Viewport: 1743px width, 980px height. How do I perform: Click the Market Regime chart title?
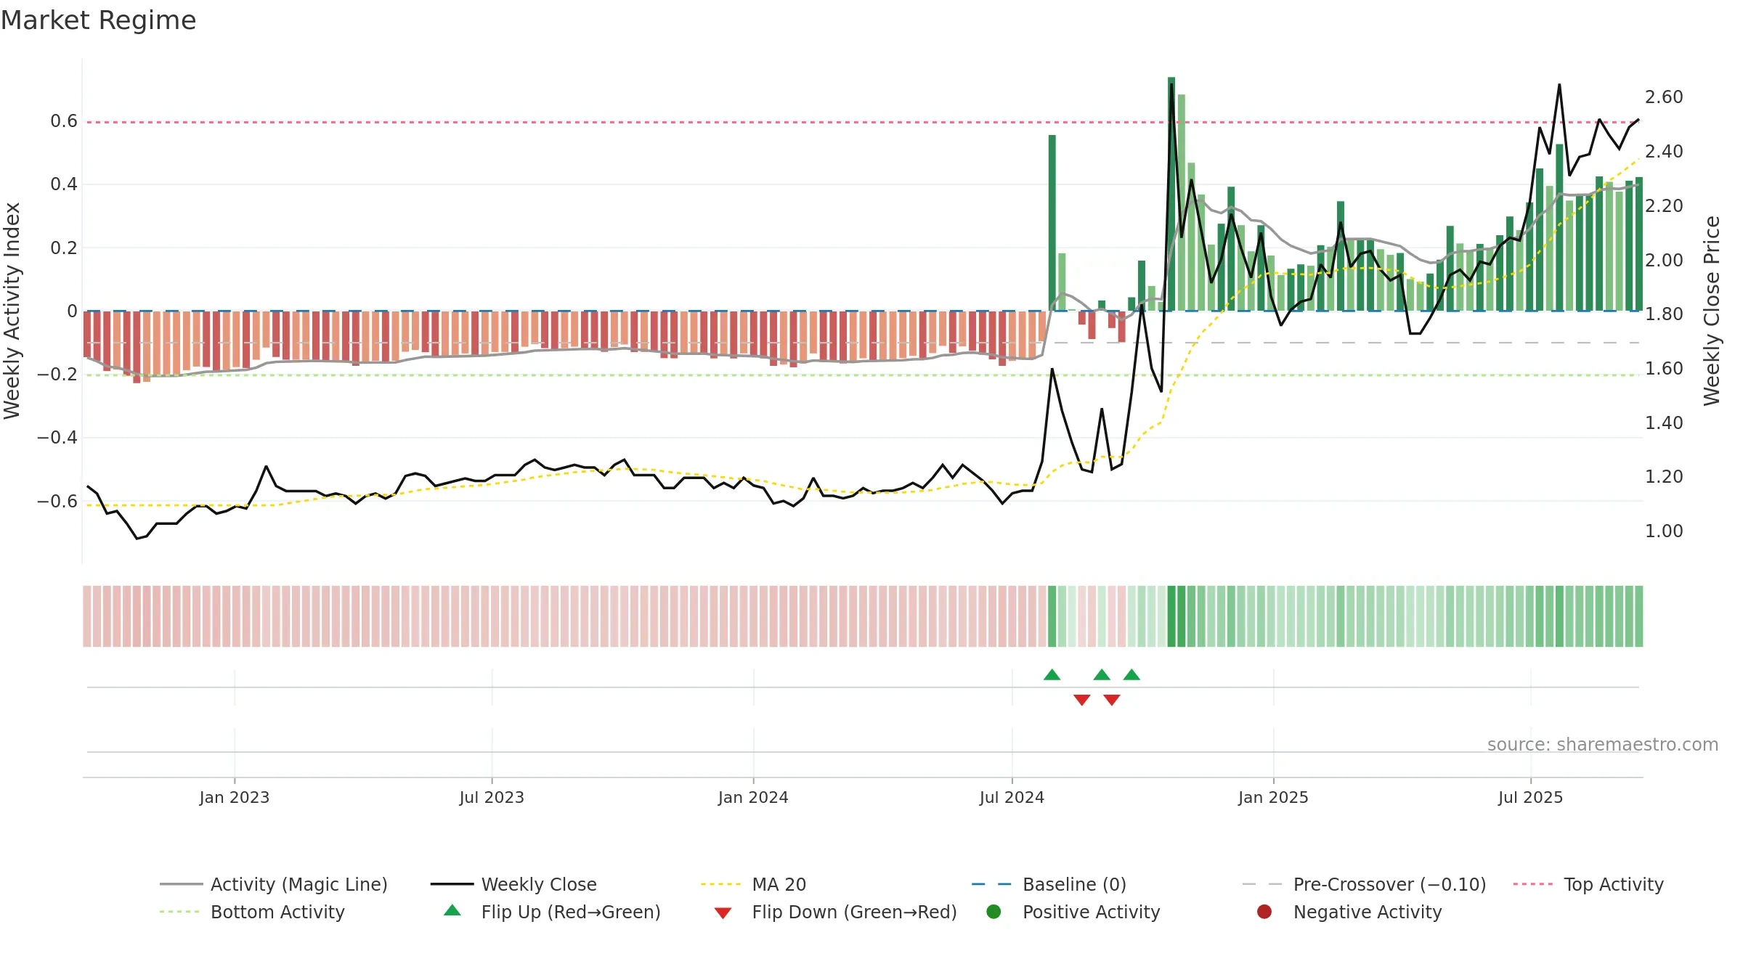click(x=98, y=20)
